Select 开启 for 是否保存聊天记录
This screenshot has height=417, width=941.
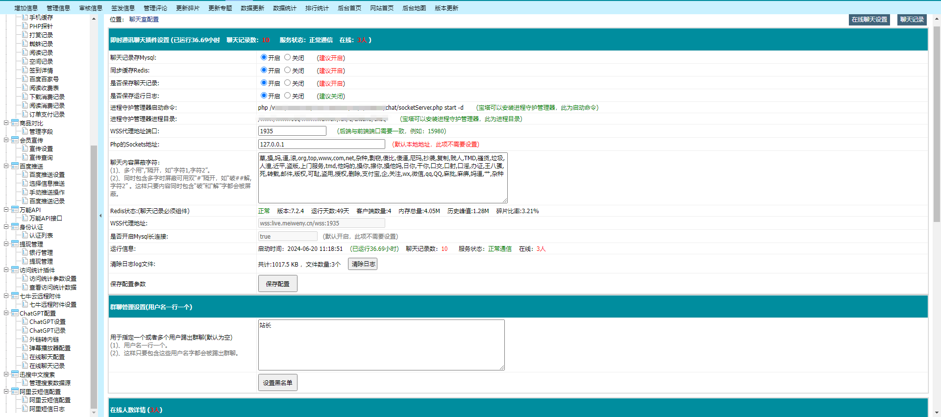click(x=264, y=83)
